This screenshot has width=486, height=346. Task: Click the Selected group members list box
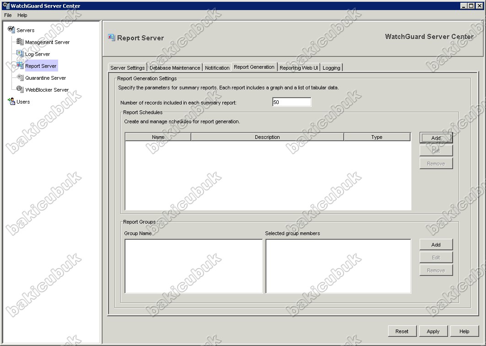point(338,266)
